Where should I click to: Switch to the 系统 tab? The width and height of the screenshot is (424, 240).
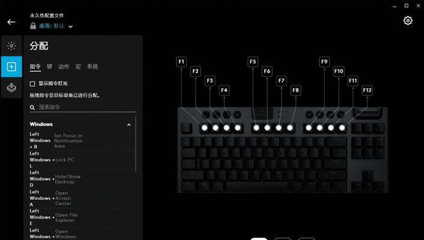[x=92, y=67]
